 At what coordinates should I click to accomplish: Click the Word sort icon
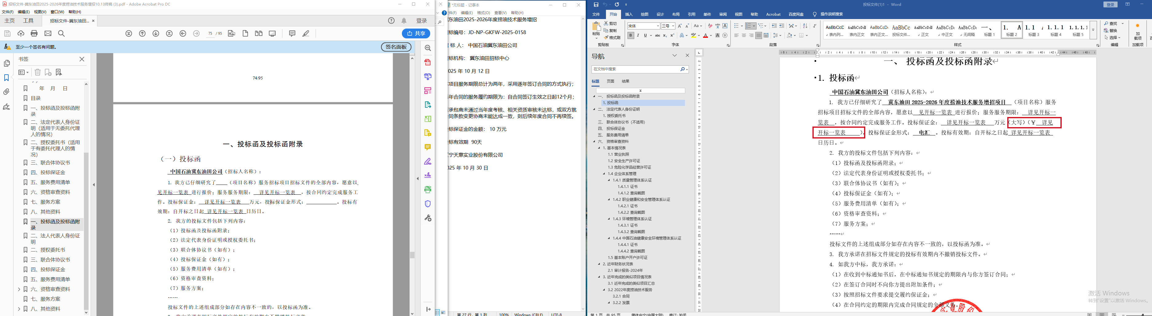[x=805, y=26]
